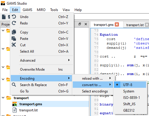Viewport: 149px width, 116px height.
Task: Click the Paste clipboard icon
Action: [x=14, y=38]
